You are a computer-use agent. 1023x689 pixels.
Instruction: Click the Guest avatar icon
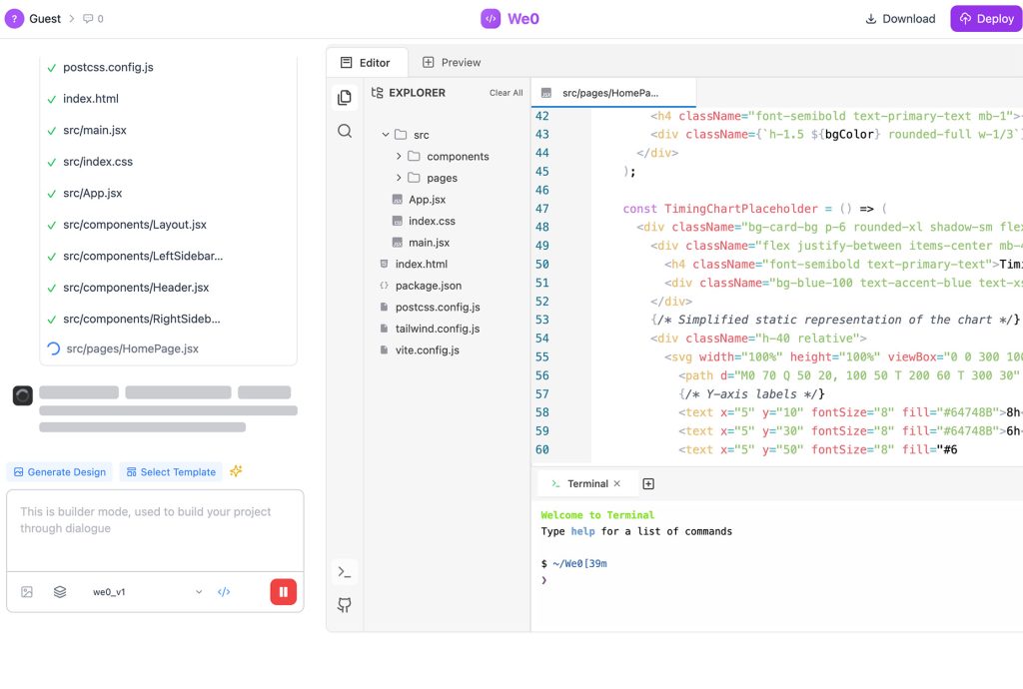[14, 19]
